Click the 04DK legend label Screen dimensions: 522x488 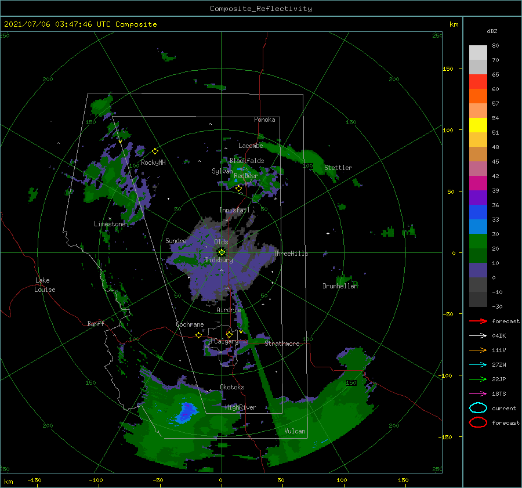click(x=499, y=336)
